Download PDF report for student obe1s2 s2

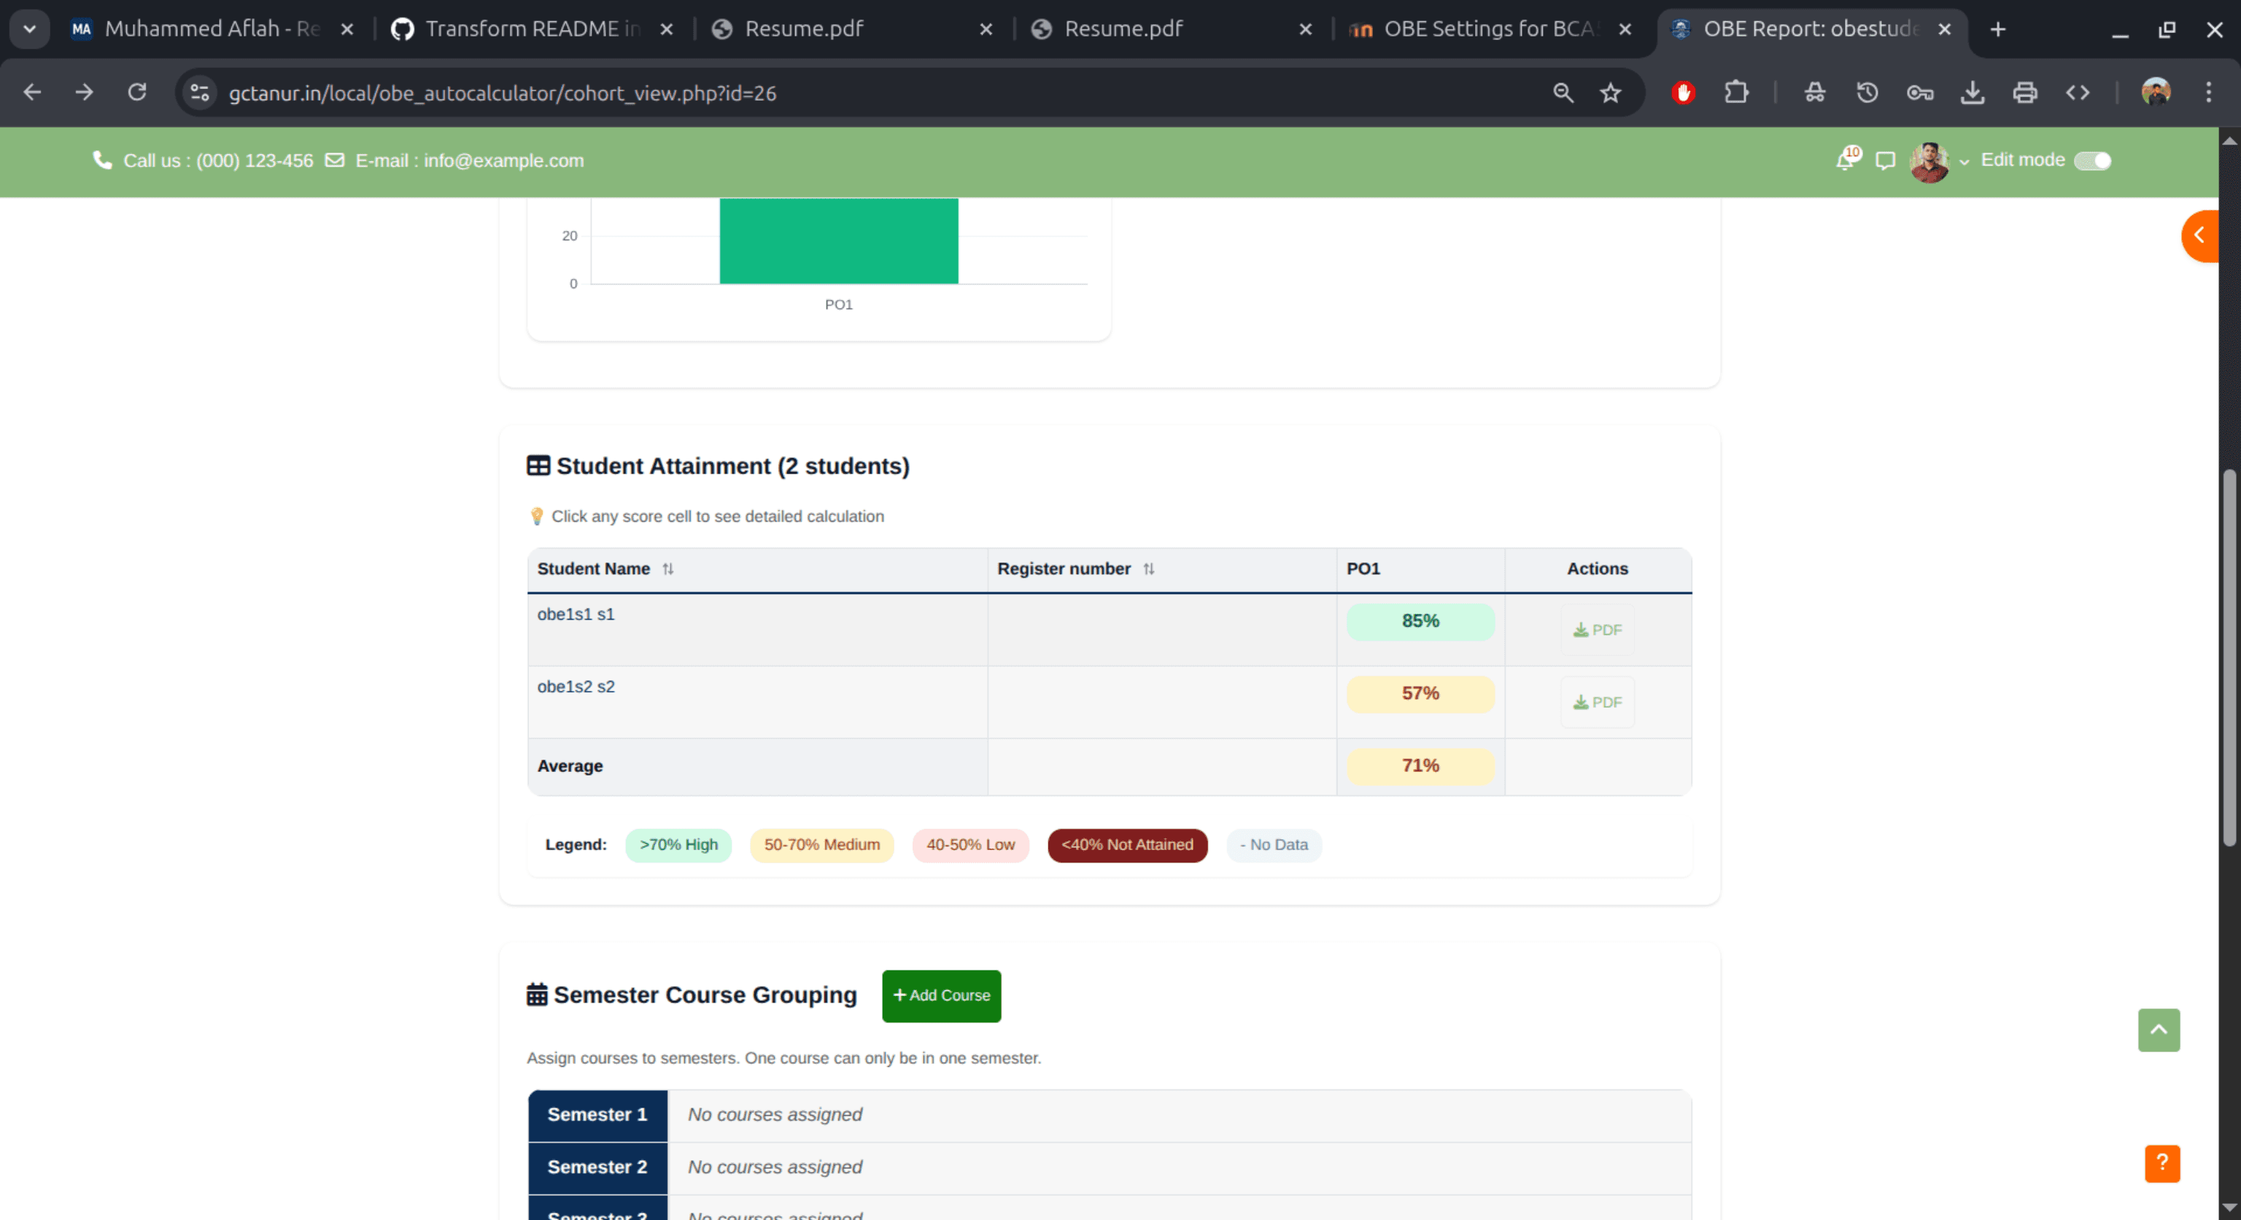click(x=1596, y=701)
